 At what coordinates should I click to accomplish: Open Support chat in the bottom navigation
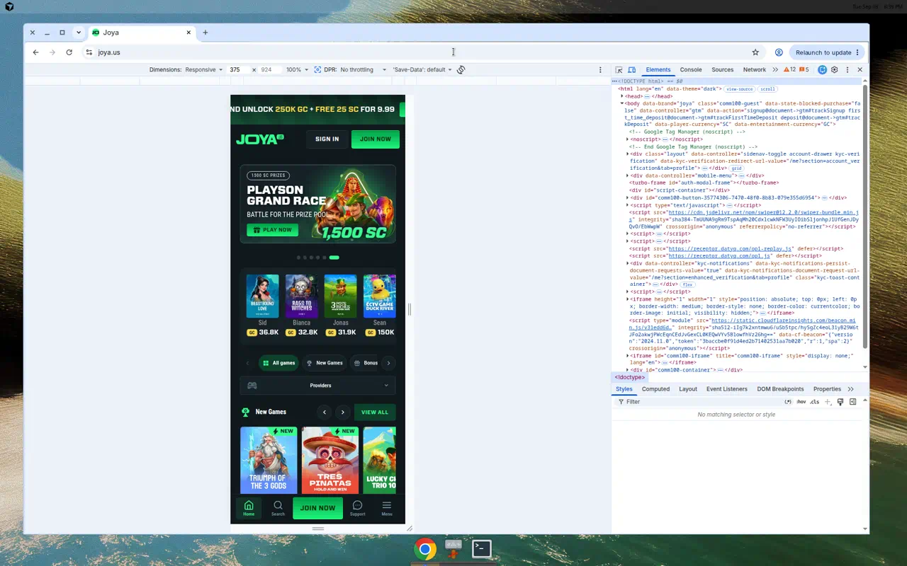point(357,508)
